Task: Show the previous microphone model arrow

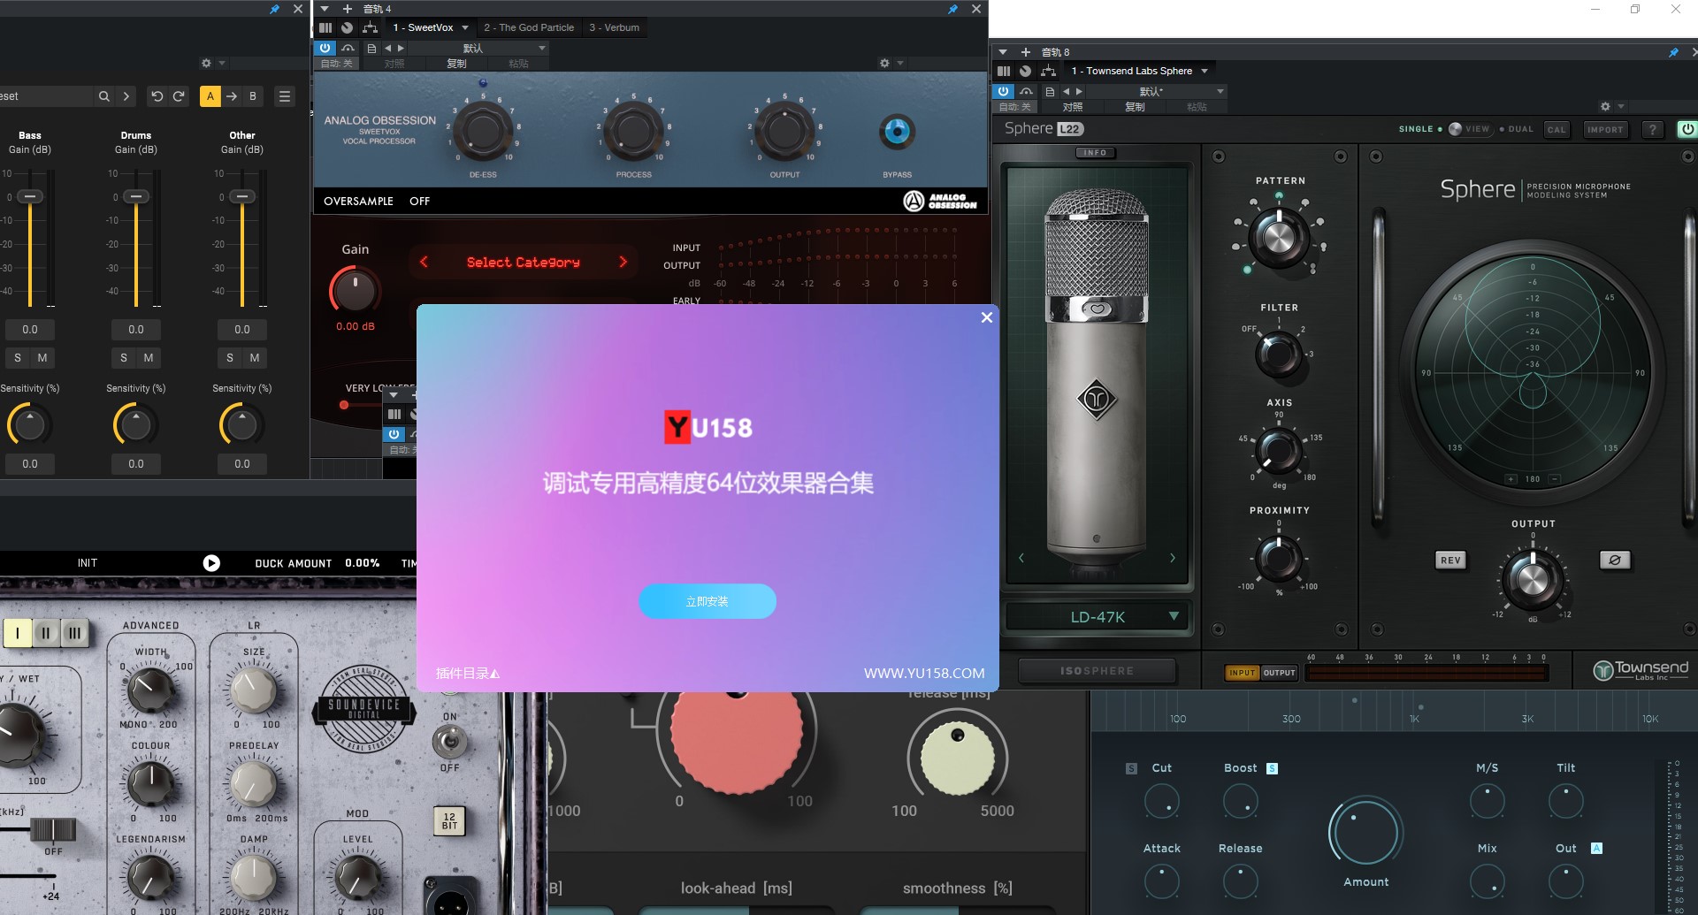Action: (x=1021, y=558)
